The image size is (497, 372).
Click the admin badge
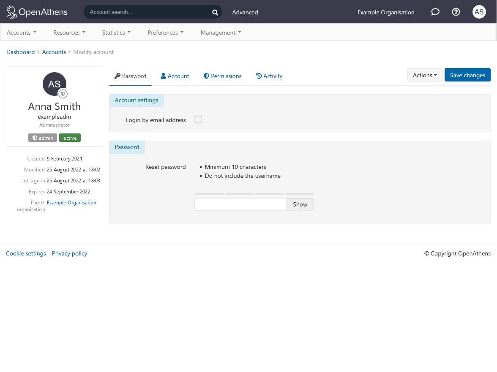pyautogui.click(x=42, y=138)
